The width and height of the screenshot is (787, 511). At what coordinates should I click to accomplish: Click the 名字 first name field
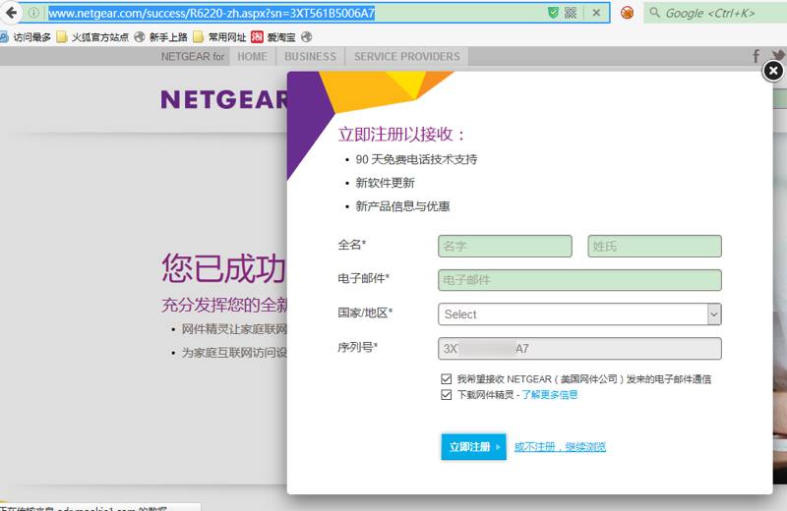(x=505, y=247)
